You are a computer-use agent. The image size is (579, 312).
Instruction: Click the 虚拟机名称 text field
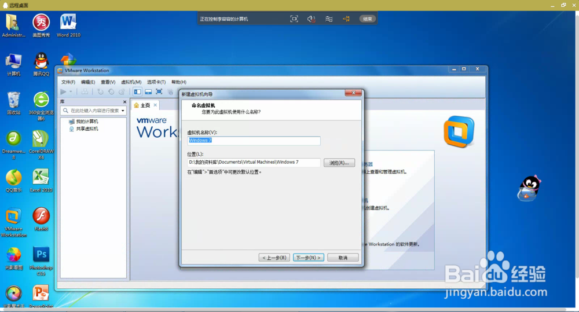click(254, 140)
